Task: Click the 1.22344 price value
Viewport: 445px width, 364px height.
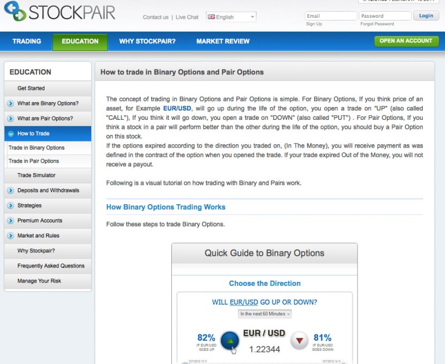Action: pos(265,350)
